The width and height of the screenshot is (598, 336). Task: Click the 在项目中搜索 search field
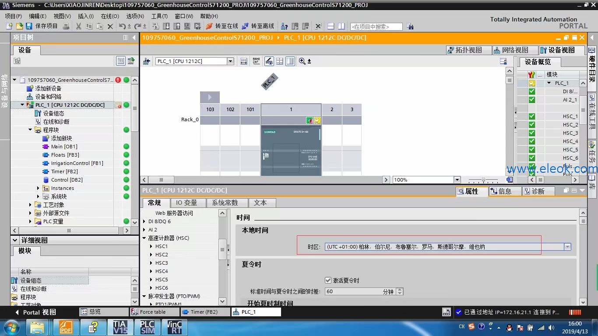pyautogui.click(x=376, y=27)
